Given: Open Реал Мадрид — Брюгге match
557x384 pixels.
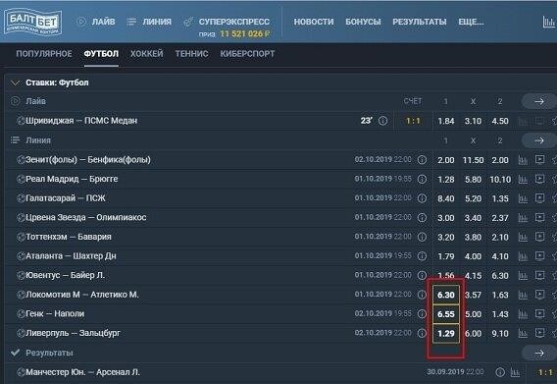Looking at the screenshot, I should pos(72,179).
